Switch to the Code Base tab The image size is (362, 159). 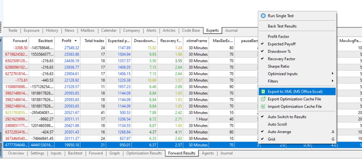pyautogui.click(x=191, y=30)
